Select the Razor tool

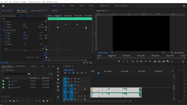pos(58,79)
